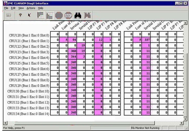Select row label CRU133 (Bus:1 Enc:0 Slot:13)
This screenshot has height=131, width=189.
(x=28, y=108)
